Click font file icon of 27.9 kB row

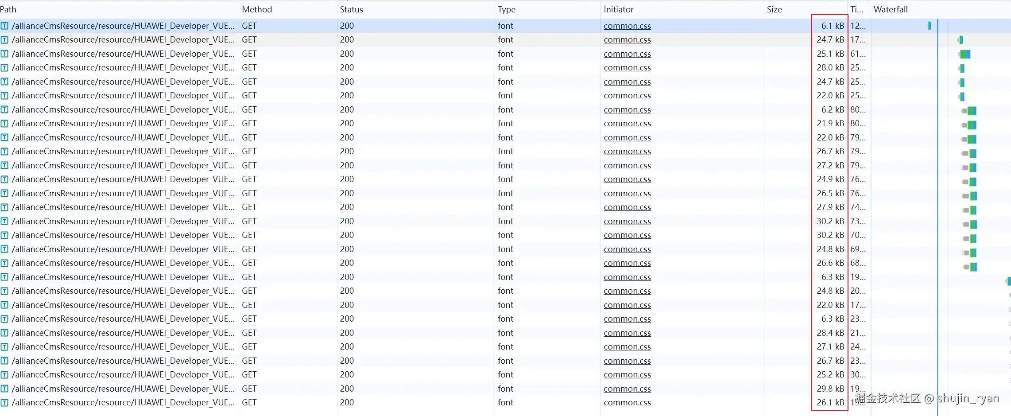coord(4,207)
